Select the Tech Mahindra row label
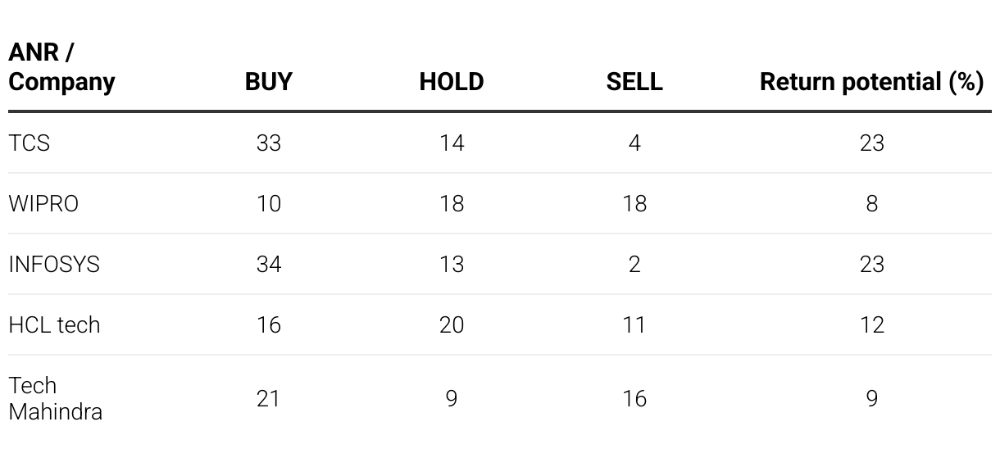1000x449 pixels. 55,398
